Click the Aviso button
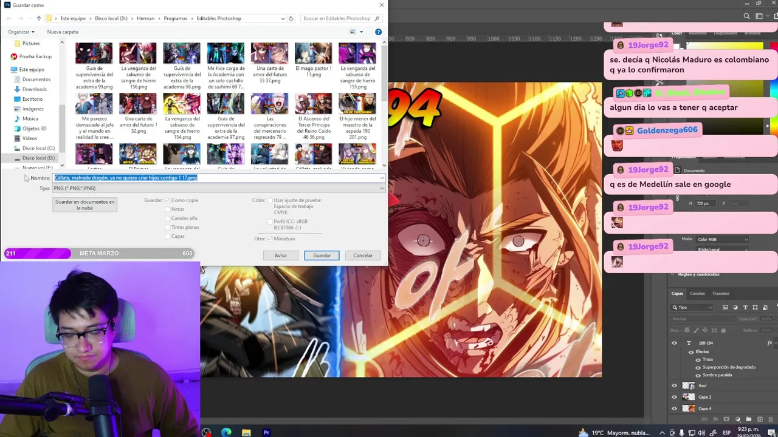The width and height of the screenshot is (778, 437). [280, 256]
